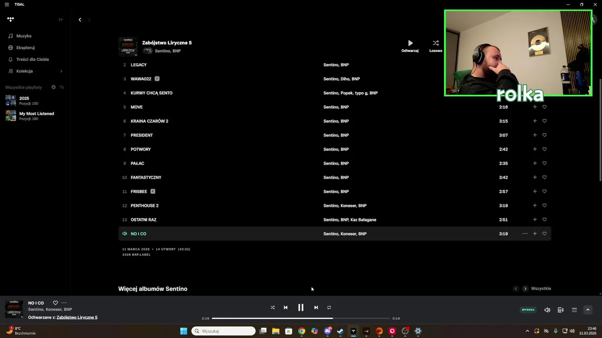Skip to the previous track
The width and height of the screenshot is (602, 338).
[285, 307]
